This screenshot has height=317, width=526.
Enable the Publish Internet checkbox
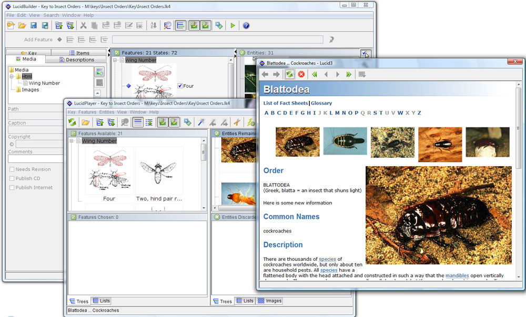[12, 187]
